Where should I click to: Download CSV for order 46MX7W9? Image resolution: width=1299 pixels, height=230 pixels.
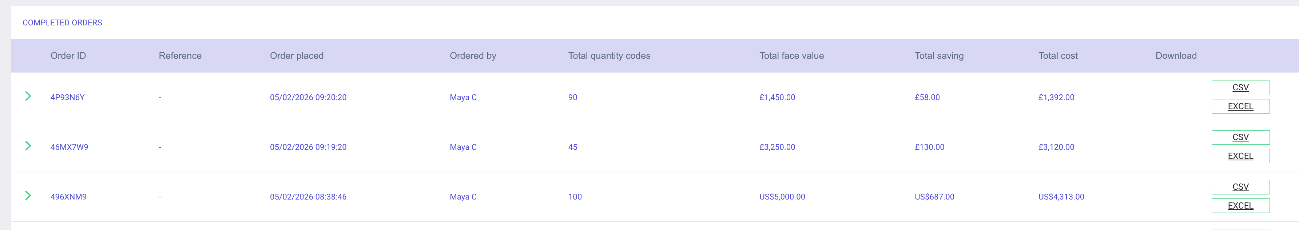coord(1240,137)
